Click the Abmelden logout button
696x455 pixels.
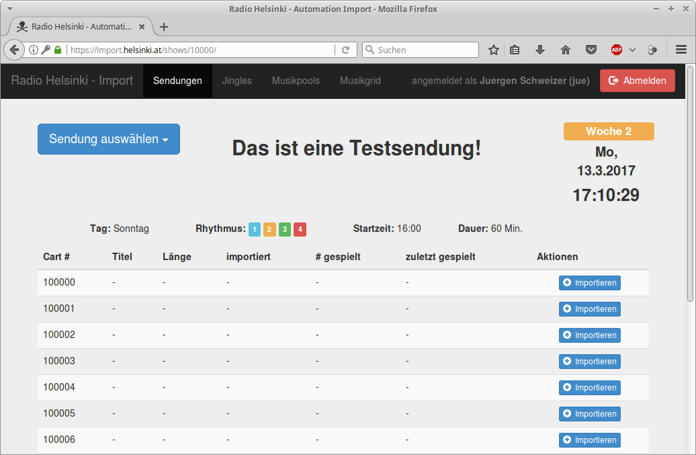(637, 81)
